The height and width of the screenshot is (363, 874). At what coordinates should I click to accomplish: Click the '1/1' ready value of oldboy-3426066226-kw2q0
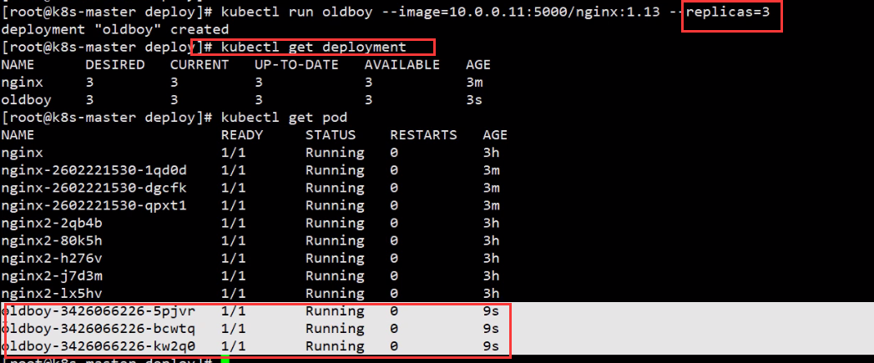[x=234, y=346]
